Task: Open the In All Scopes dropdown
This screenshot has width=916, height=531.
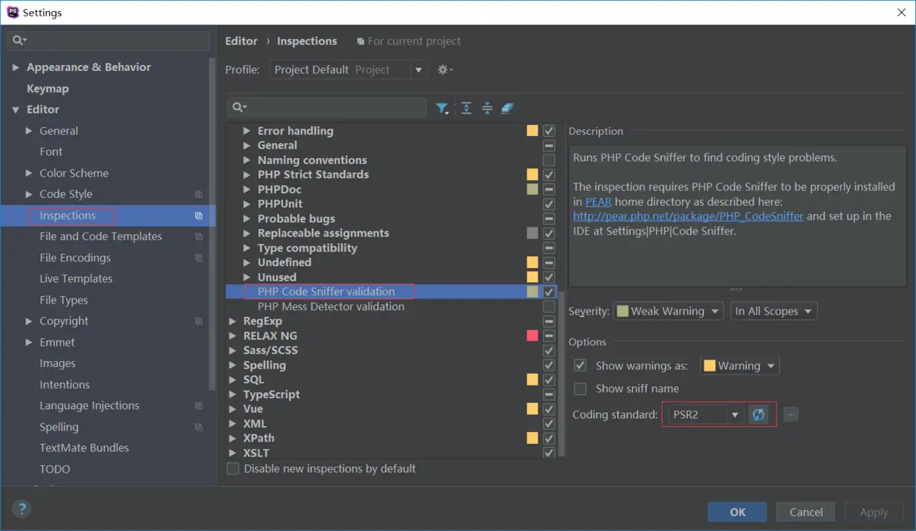Action: pyautogui.click(x=773, y=311)
